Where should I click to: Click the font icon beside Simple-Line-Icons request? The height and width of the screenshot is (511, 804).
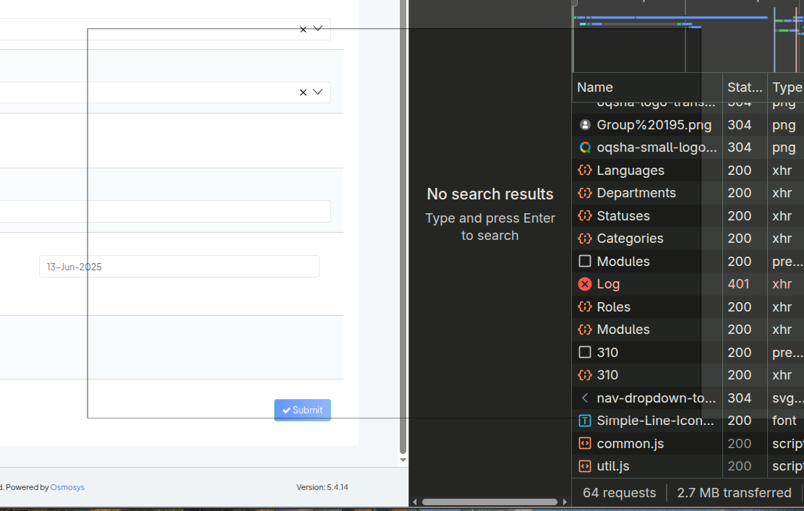point(585,421)
